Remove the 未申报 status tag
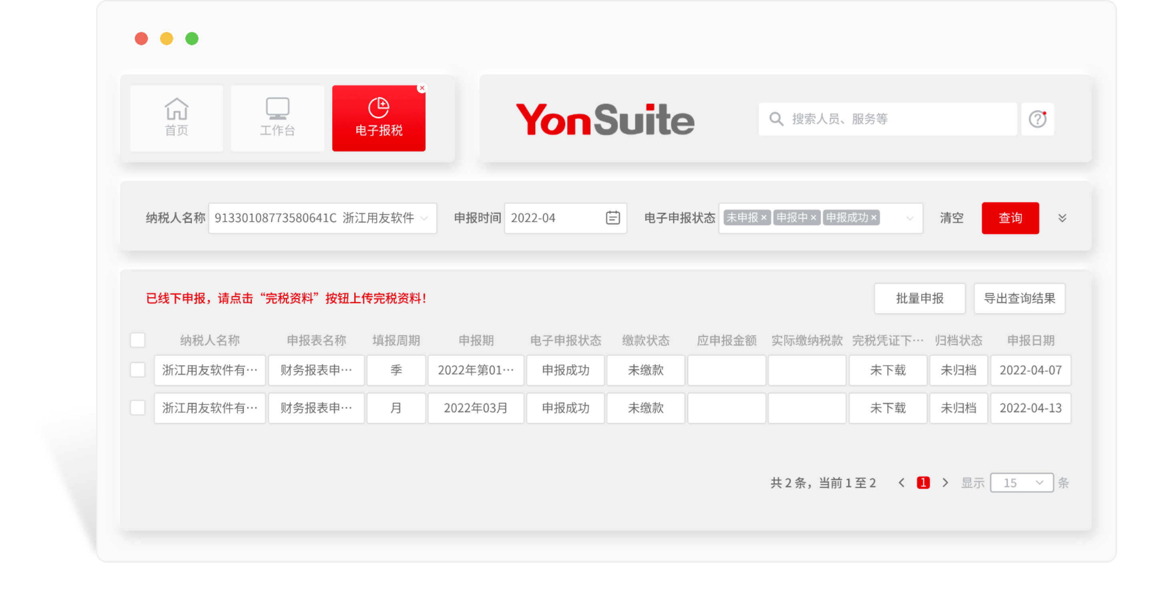Screen dimensions: 1153x592 [764, 218]
